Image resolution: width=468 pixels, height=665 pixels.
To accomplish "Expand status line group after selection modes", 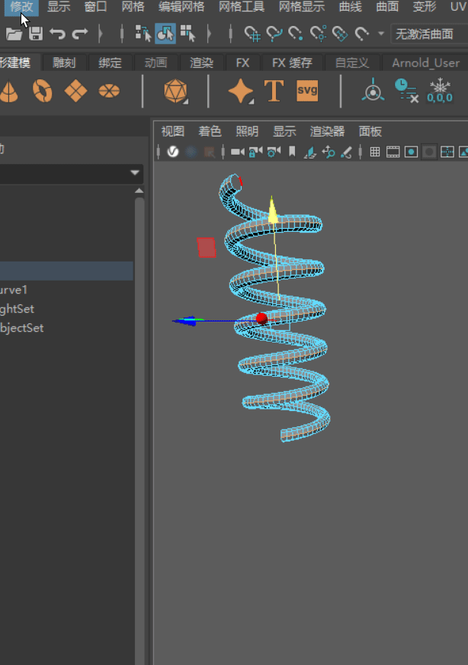I will point(209,34).
